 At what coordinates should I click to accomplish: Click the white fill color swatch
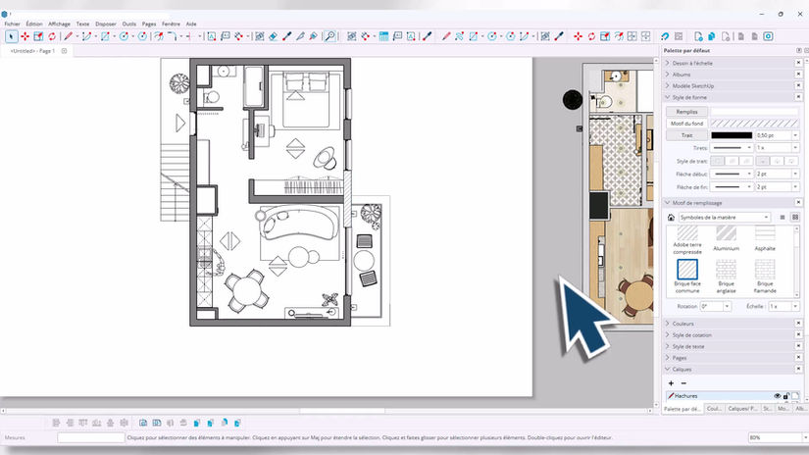point(754,112)
